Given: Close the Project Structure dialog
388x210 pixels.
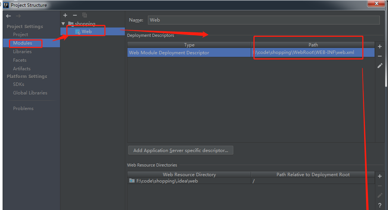Looking at the screenshot, I should tap(376, 3).
